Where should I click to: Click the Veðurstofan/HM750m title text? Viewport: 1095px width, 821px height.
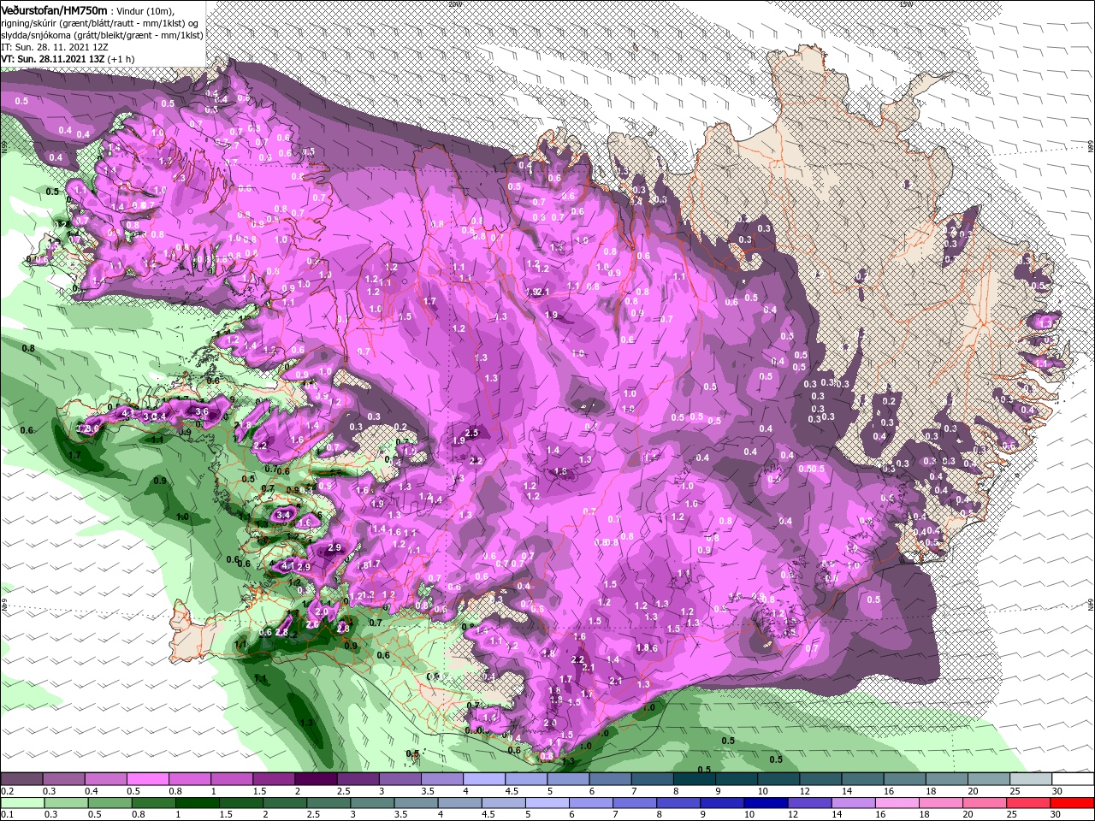(54, 9)
